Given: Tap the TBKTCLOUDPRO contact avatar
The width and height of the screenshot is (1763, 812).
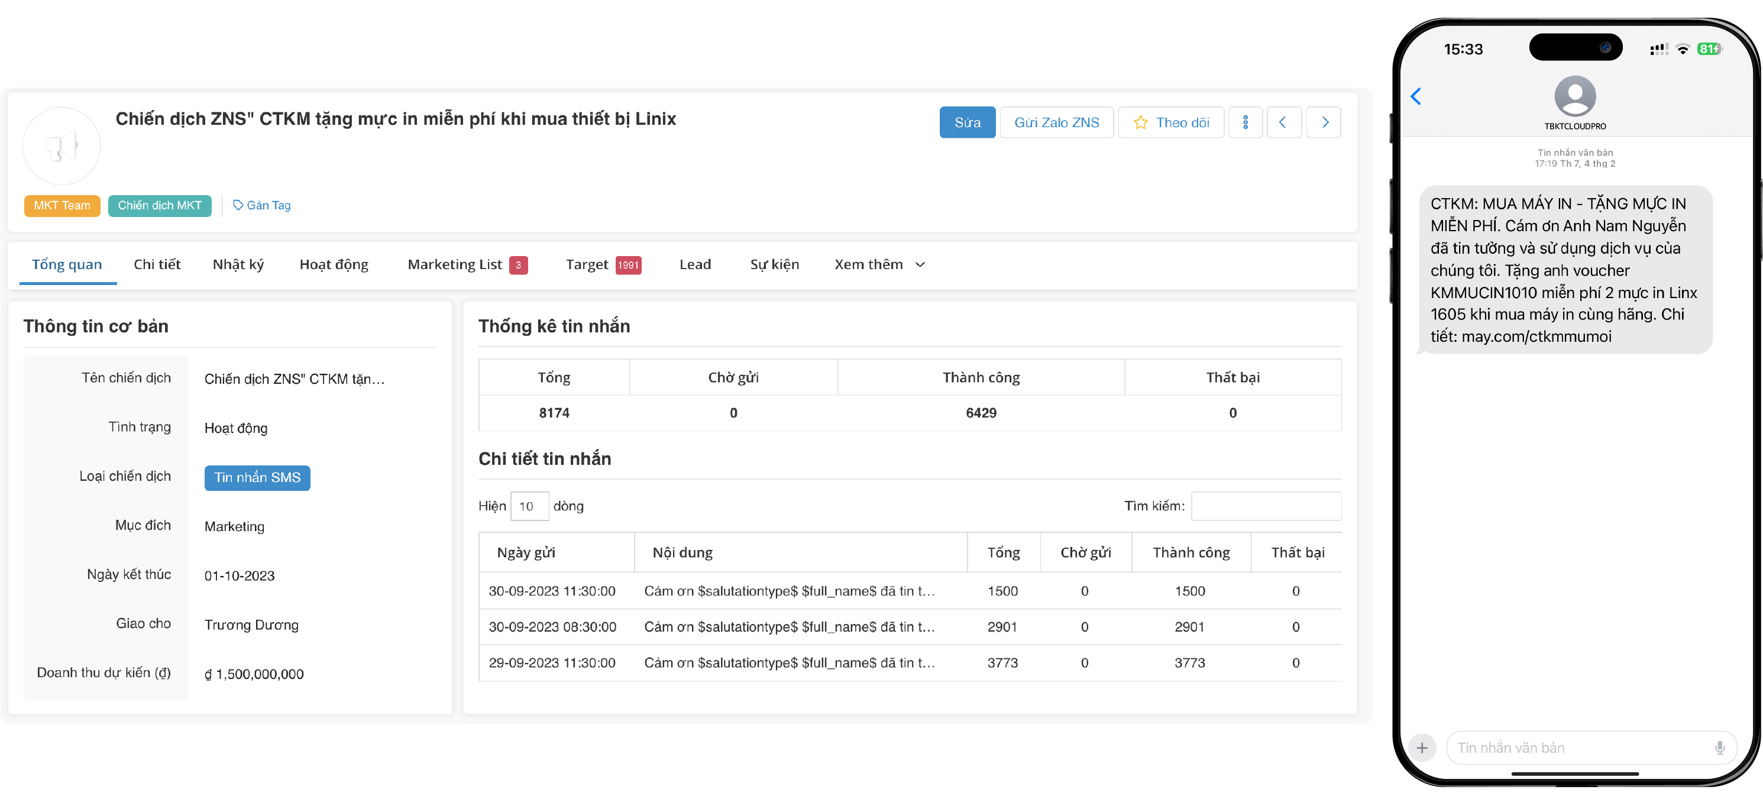Looking at the screenshot, I should (x=1574, y=96).
